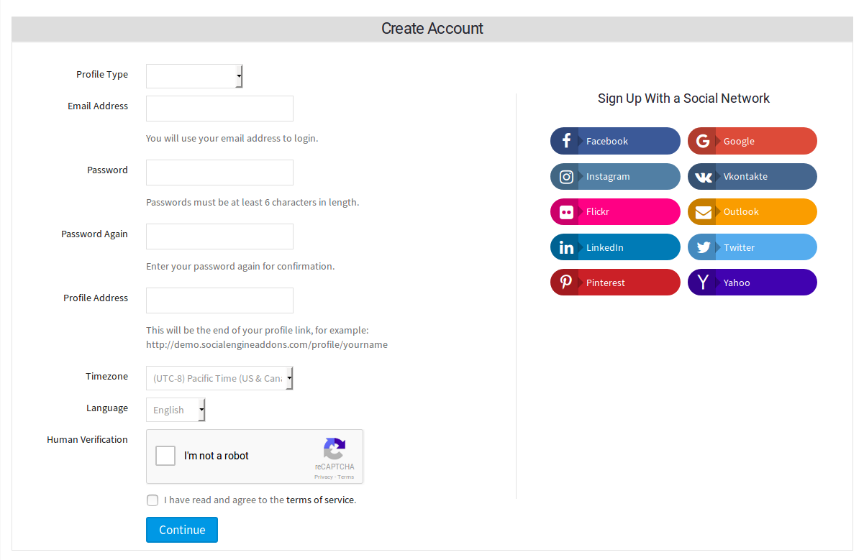Click the 'Profile Type' field label
The width and height of the screenshot is (864, 560).
click(x=102, y=74)
